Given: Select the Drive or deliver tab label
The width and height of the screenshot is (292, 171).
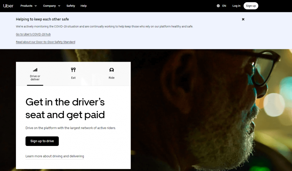Looking at the screenshot, I should click(35, 78).
